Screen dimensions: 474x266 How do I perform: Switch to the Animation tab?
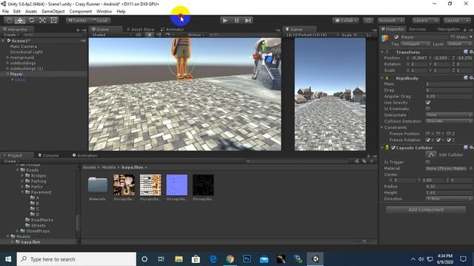click(x=85, y=155)
